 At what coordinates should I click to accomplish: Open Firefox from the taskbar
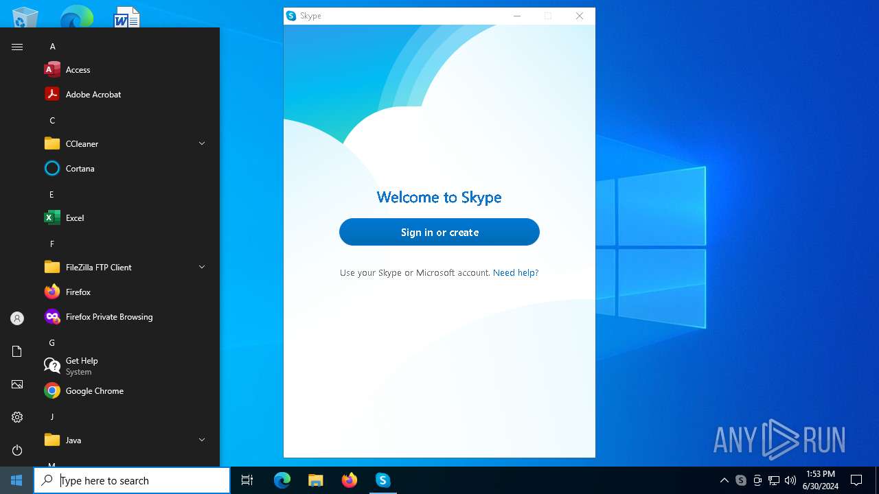click(349, 480)
